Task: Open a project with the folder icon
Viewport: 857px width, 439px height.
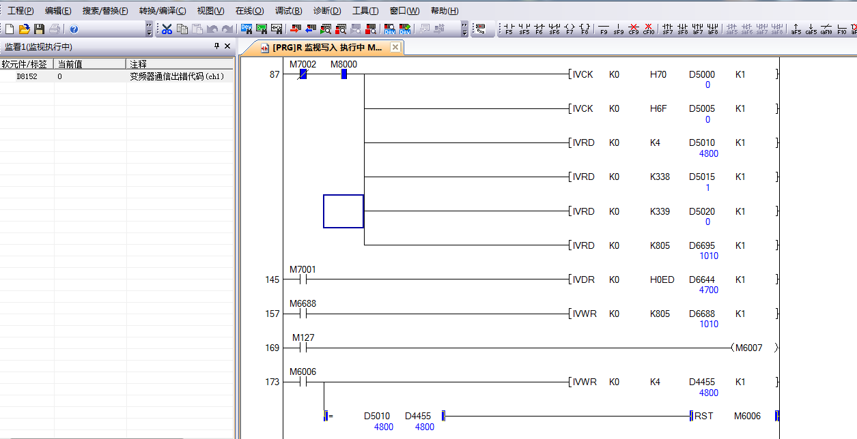Action: pos(24,29)
